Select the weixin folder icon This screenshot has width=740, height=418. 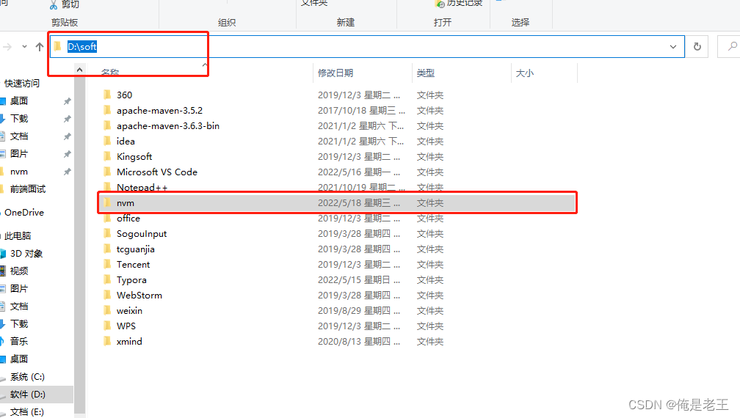[x=107, y=310]
